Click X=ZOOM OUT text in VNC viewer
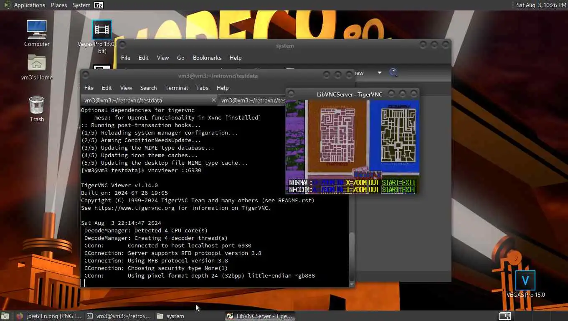Viewport: 568px width, 321px height. (x=362, y=183)
